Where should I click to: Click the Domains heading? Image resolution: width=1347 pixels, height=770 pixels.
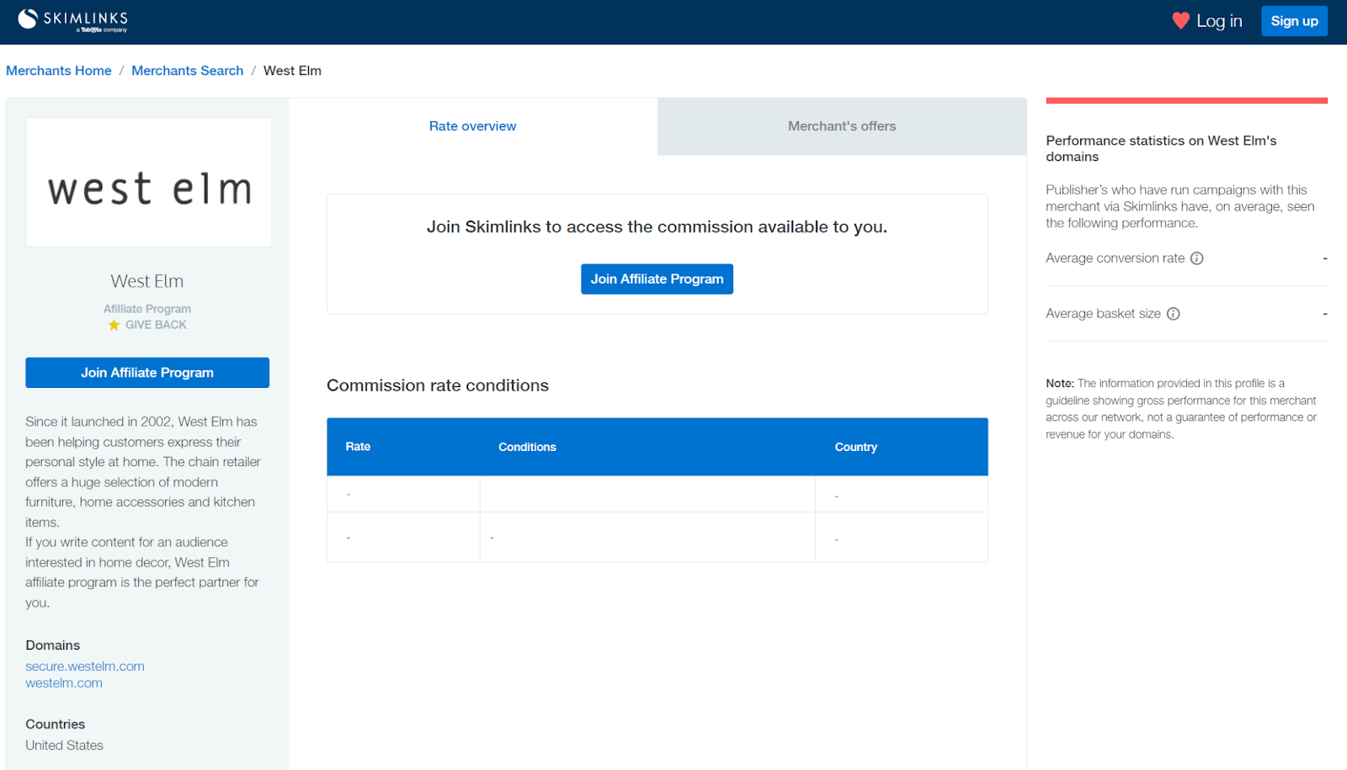click(52, 645)
